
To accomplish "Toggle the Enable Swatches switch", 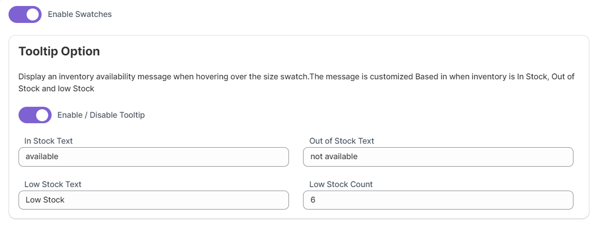I will 25,14.
